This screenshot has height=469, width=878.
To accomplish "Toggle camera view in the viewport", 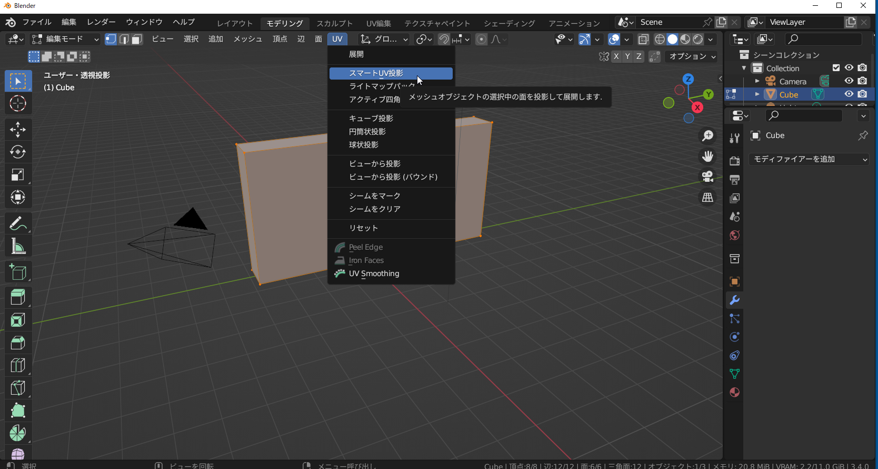I will [708, 177].
